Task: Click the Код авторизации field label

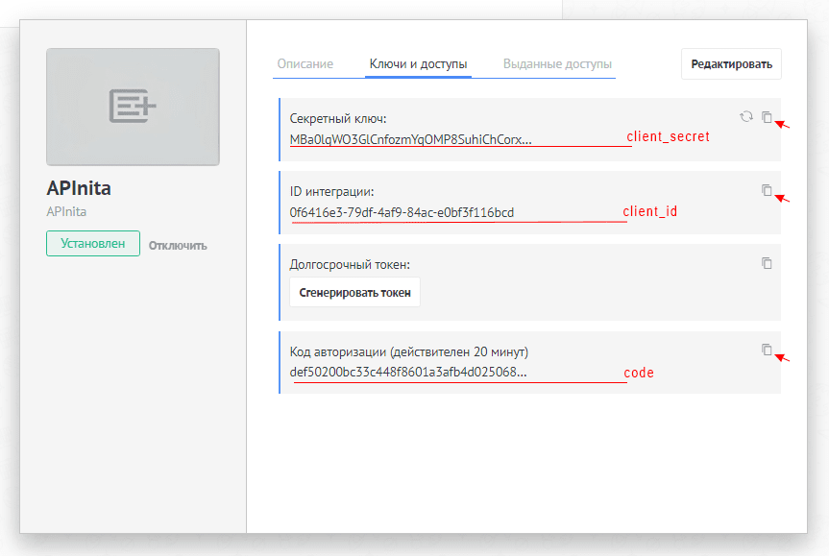Action: [408, 351]
